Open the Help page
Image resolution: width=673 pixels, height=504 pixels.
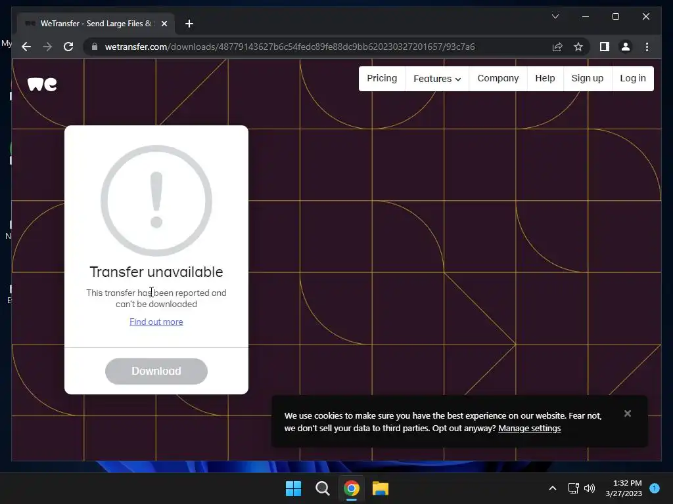pyautogui.click(x=545, y=79)
